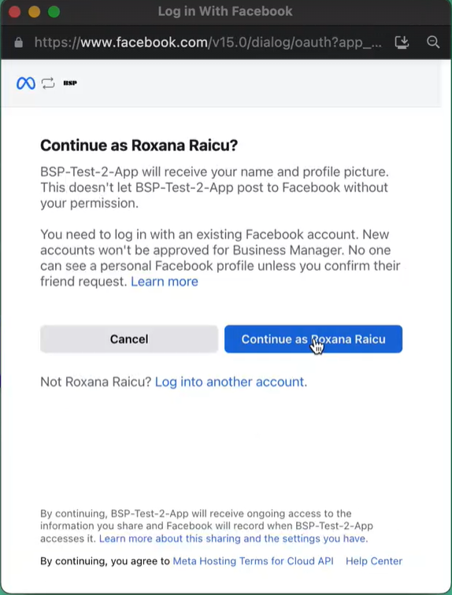Follow the Log into another account link
The width and height of the screenshot is (452, 595).
231,382
